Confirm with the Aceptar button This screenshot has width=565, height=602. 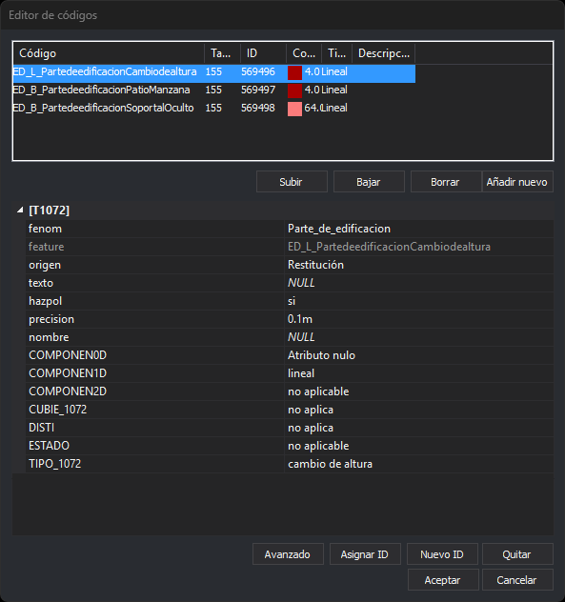[x=443, y=580]
